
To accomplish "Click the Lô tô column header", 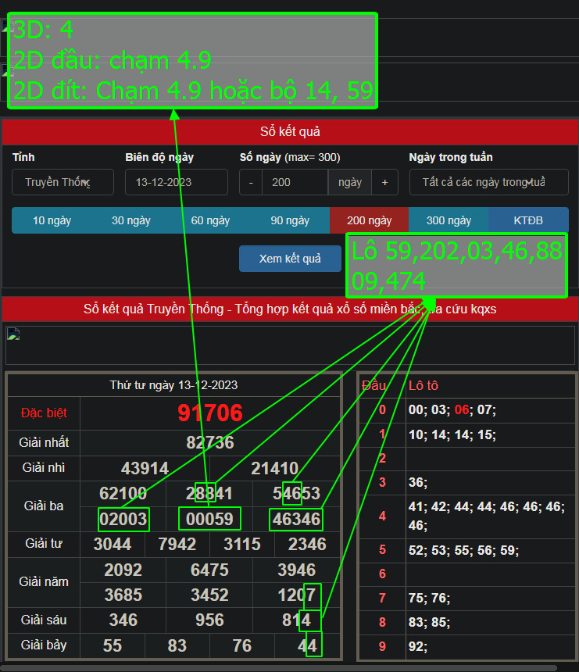I will click(x=424, y=385).
